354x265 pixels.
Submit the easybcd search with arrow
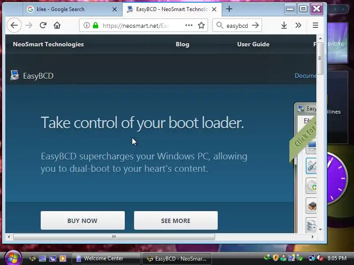click(255, 25)
